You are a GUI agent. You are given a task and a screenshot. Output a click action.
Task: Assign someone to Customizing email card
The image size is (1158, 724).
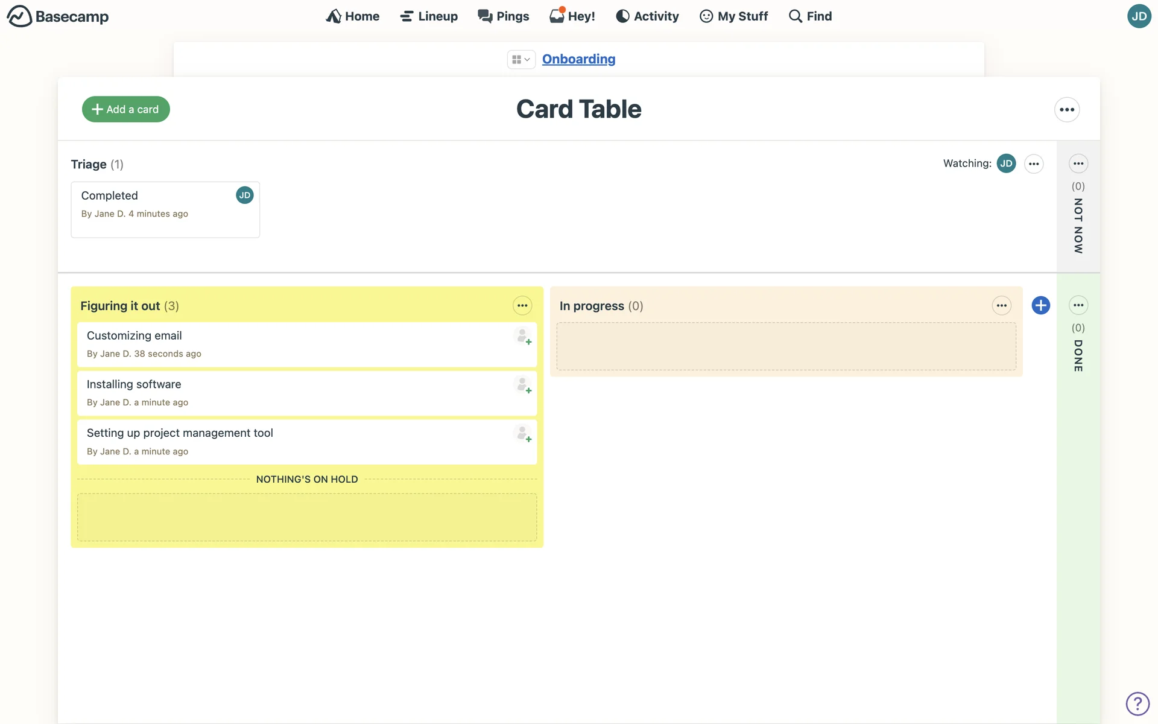point(523,336)
